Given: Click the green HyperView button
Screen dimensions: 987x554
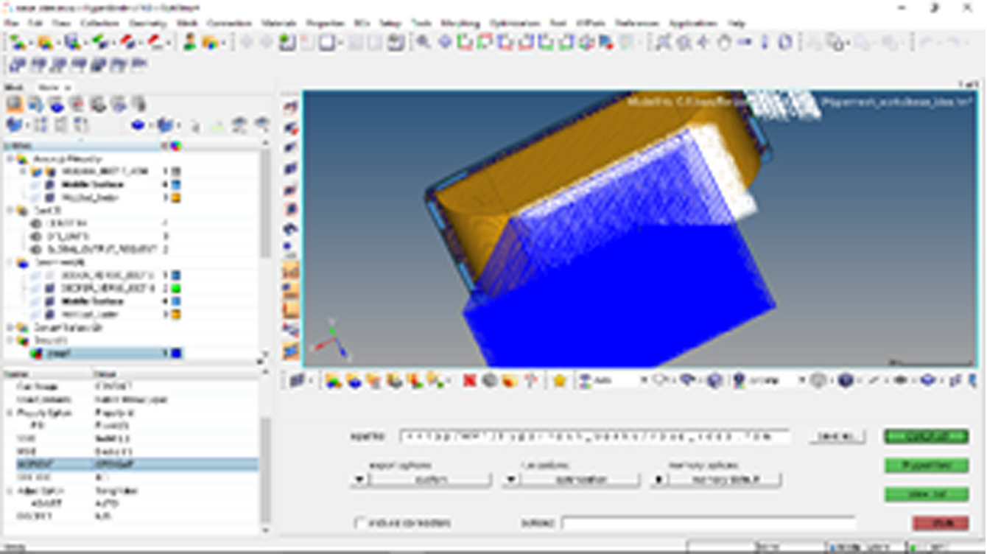Looking at the screenshot, I should (x=926, y=466).
